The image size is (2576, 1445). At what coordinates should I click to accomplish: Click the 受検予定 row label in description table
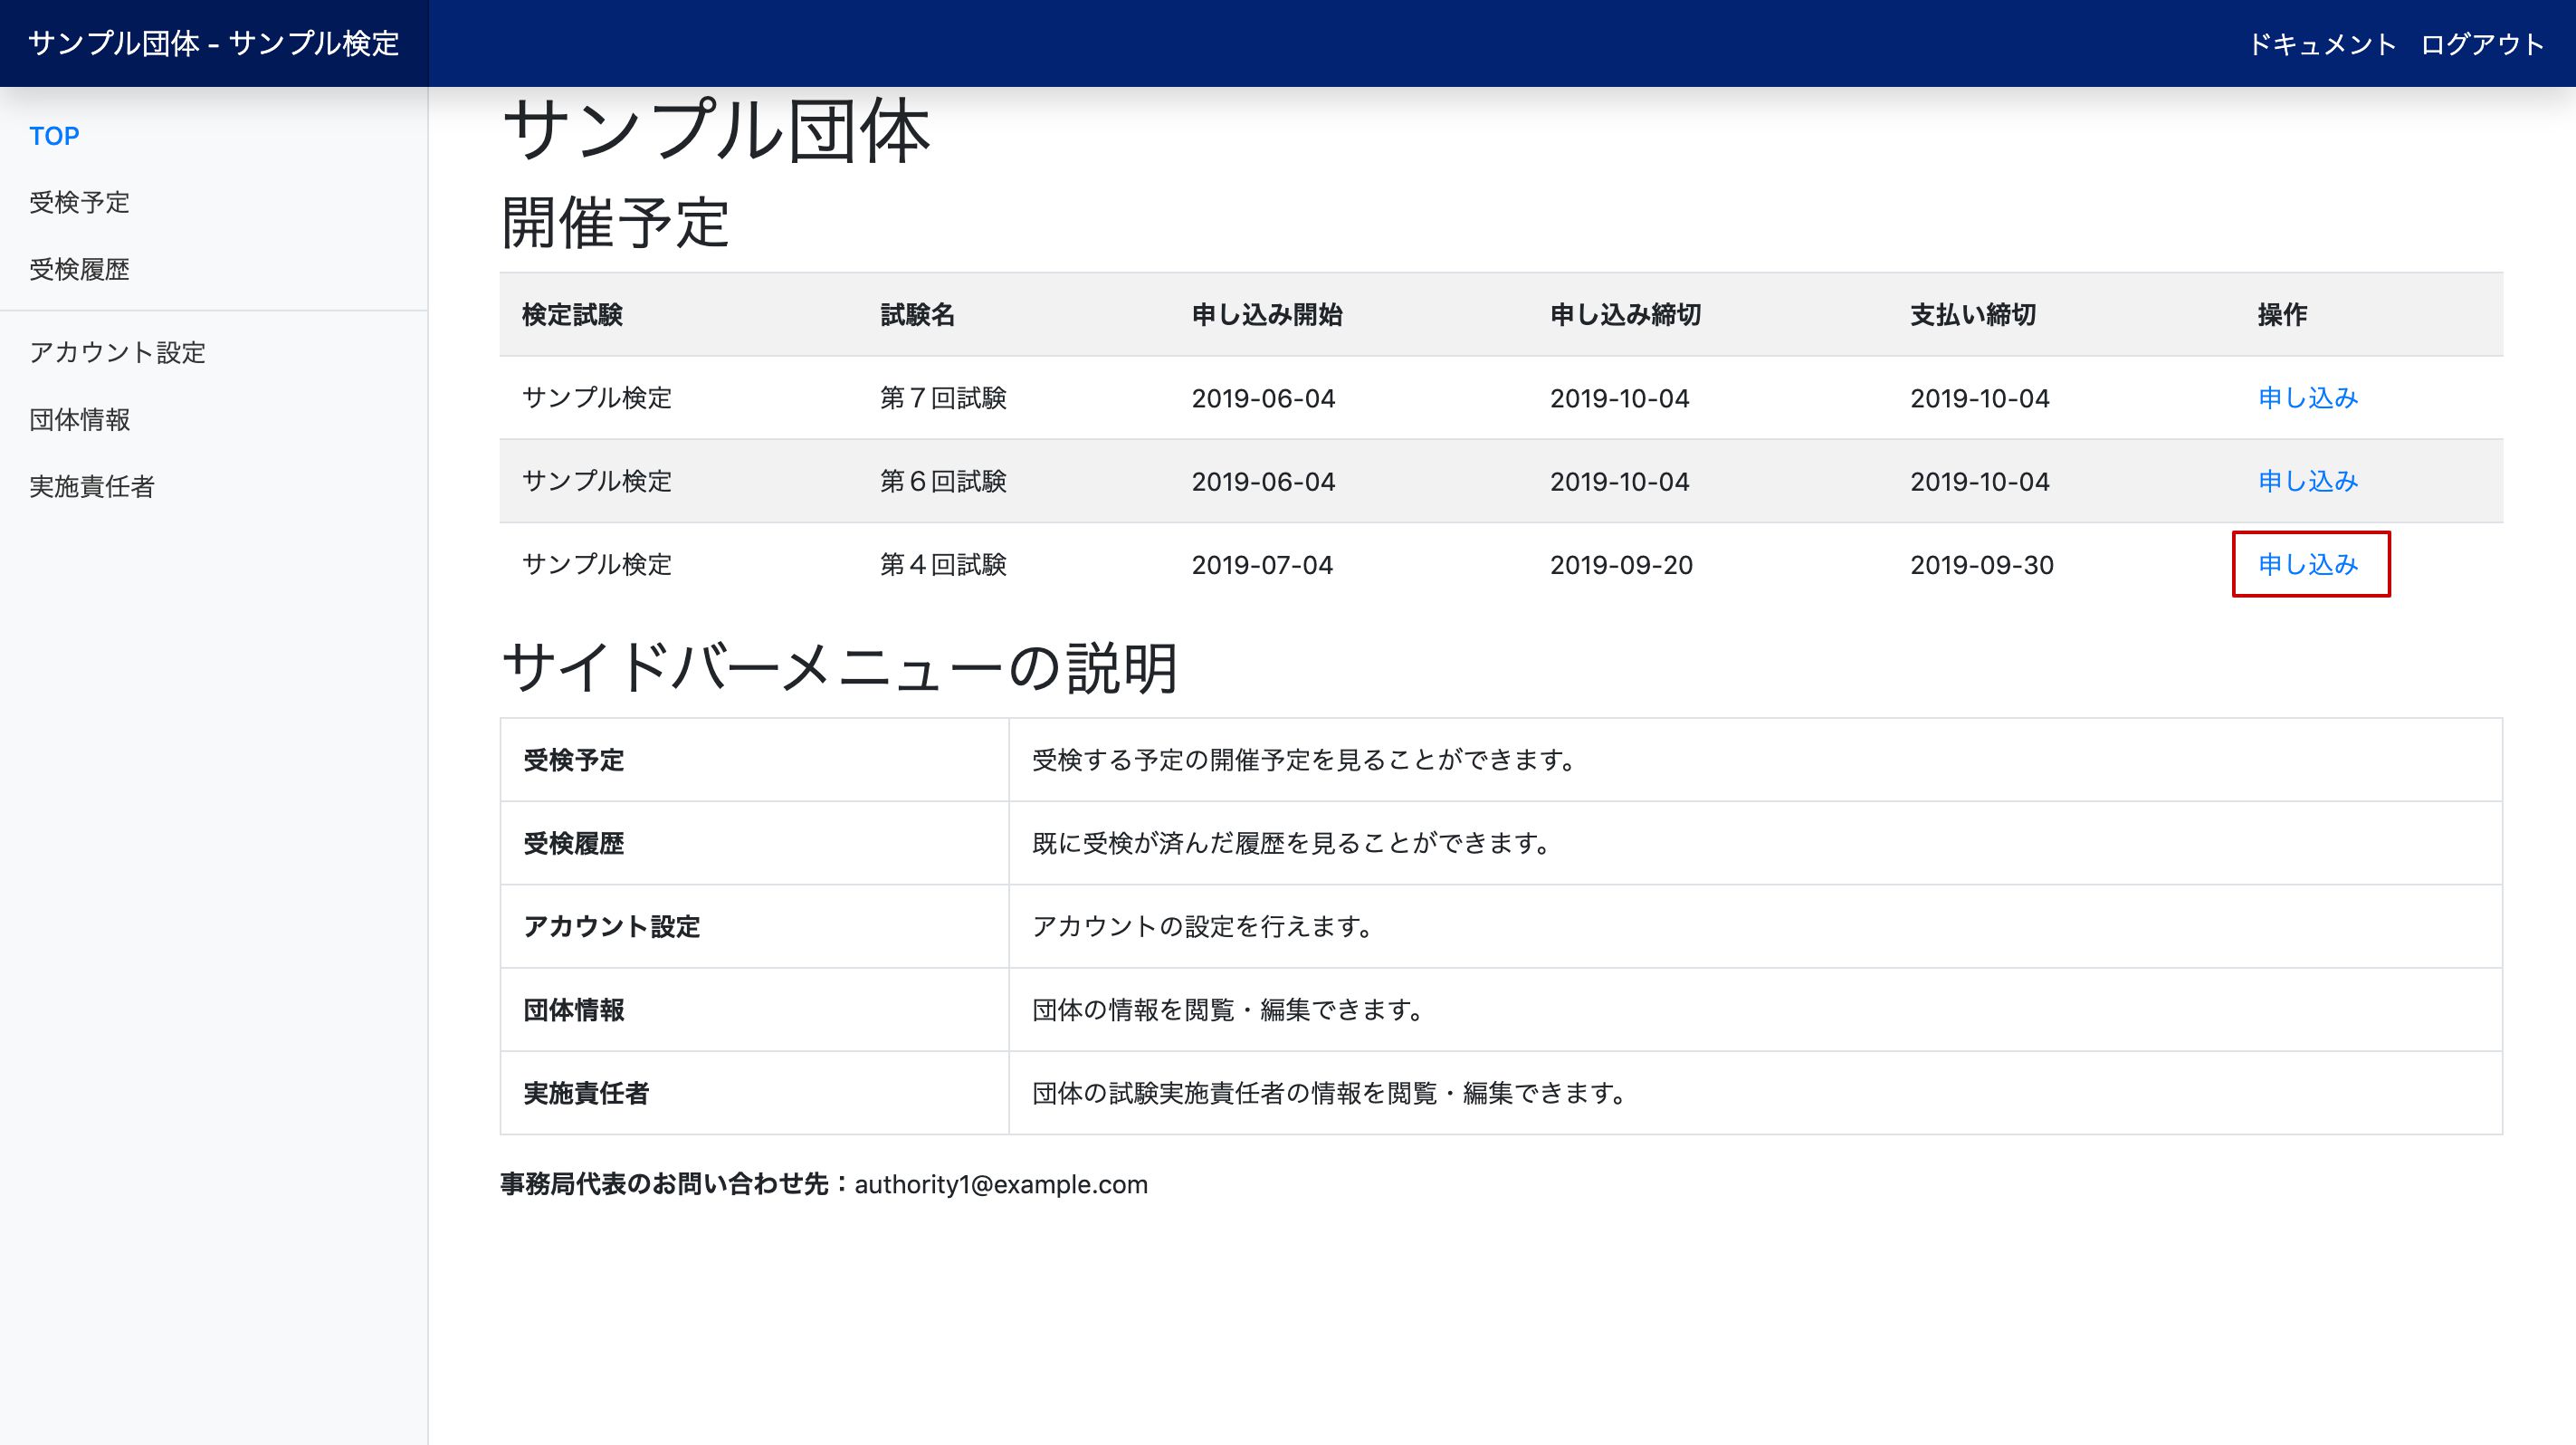point(574,760)
